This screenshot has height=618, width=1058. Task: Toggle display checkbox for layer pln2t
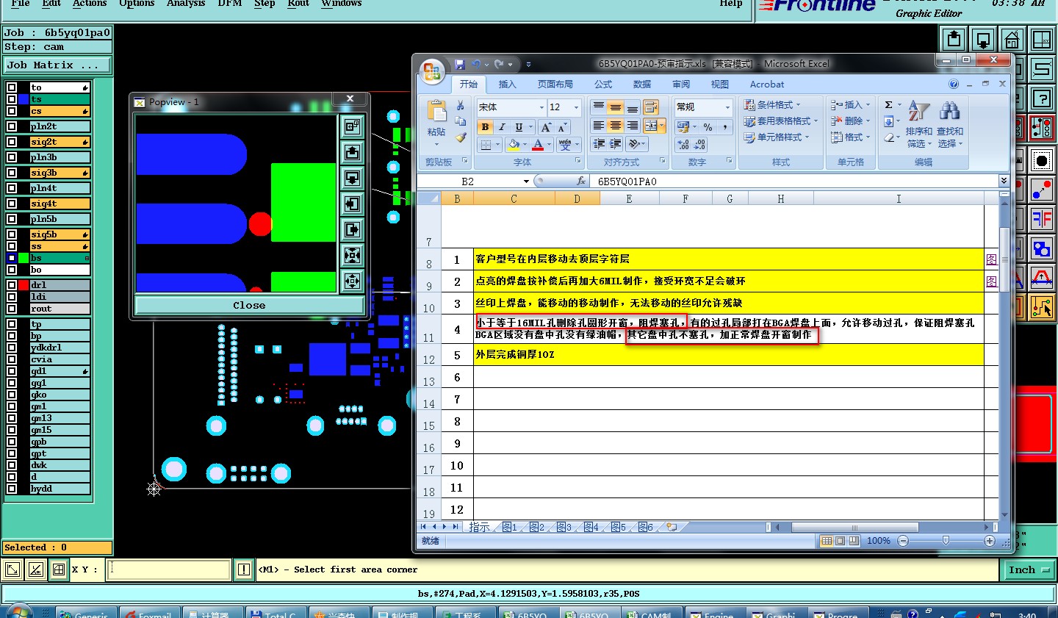point(12,126)
